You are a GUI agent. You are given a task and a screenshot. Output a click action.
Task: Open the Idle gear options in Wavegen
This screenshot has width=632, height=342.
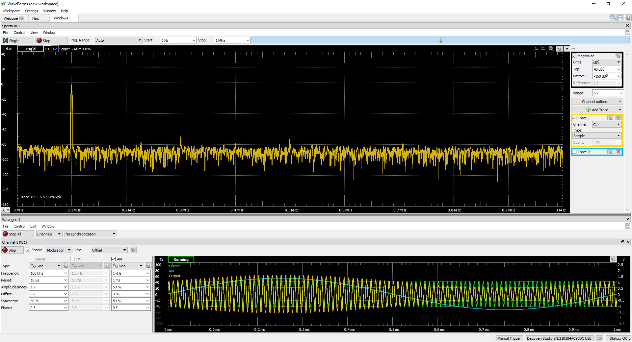[133, 250]
